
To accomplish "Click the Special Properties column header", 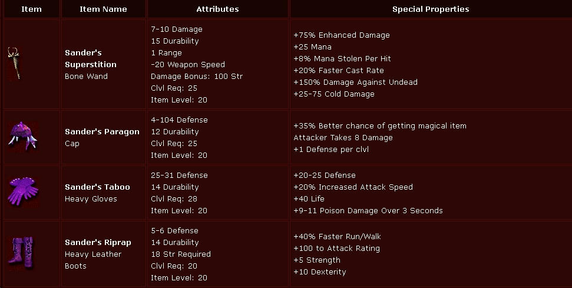I will [x=431, y=9].
